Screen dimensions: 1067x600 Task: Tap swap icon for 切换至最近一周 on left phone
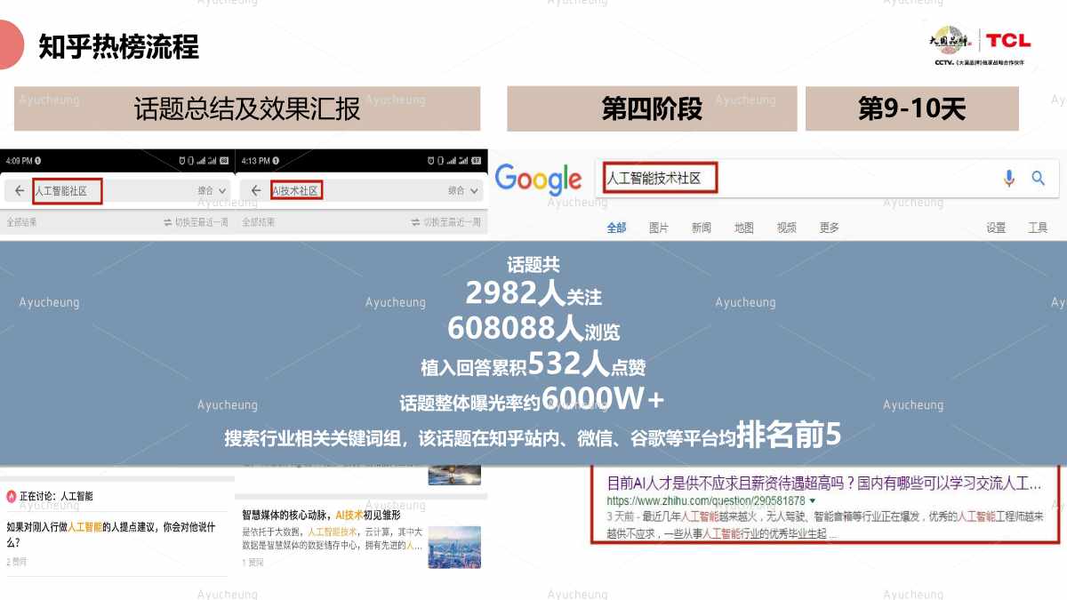coord(167,222)
